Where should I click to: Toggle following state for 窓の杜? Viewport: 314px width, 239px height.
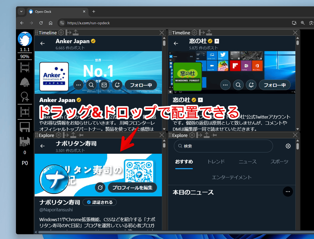[275, 85]
